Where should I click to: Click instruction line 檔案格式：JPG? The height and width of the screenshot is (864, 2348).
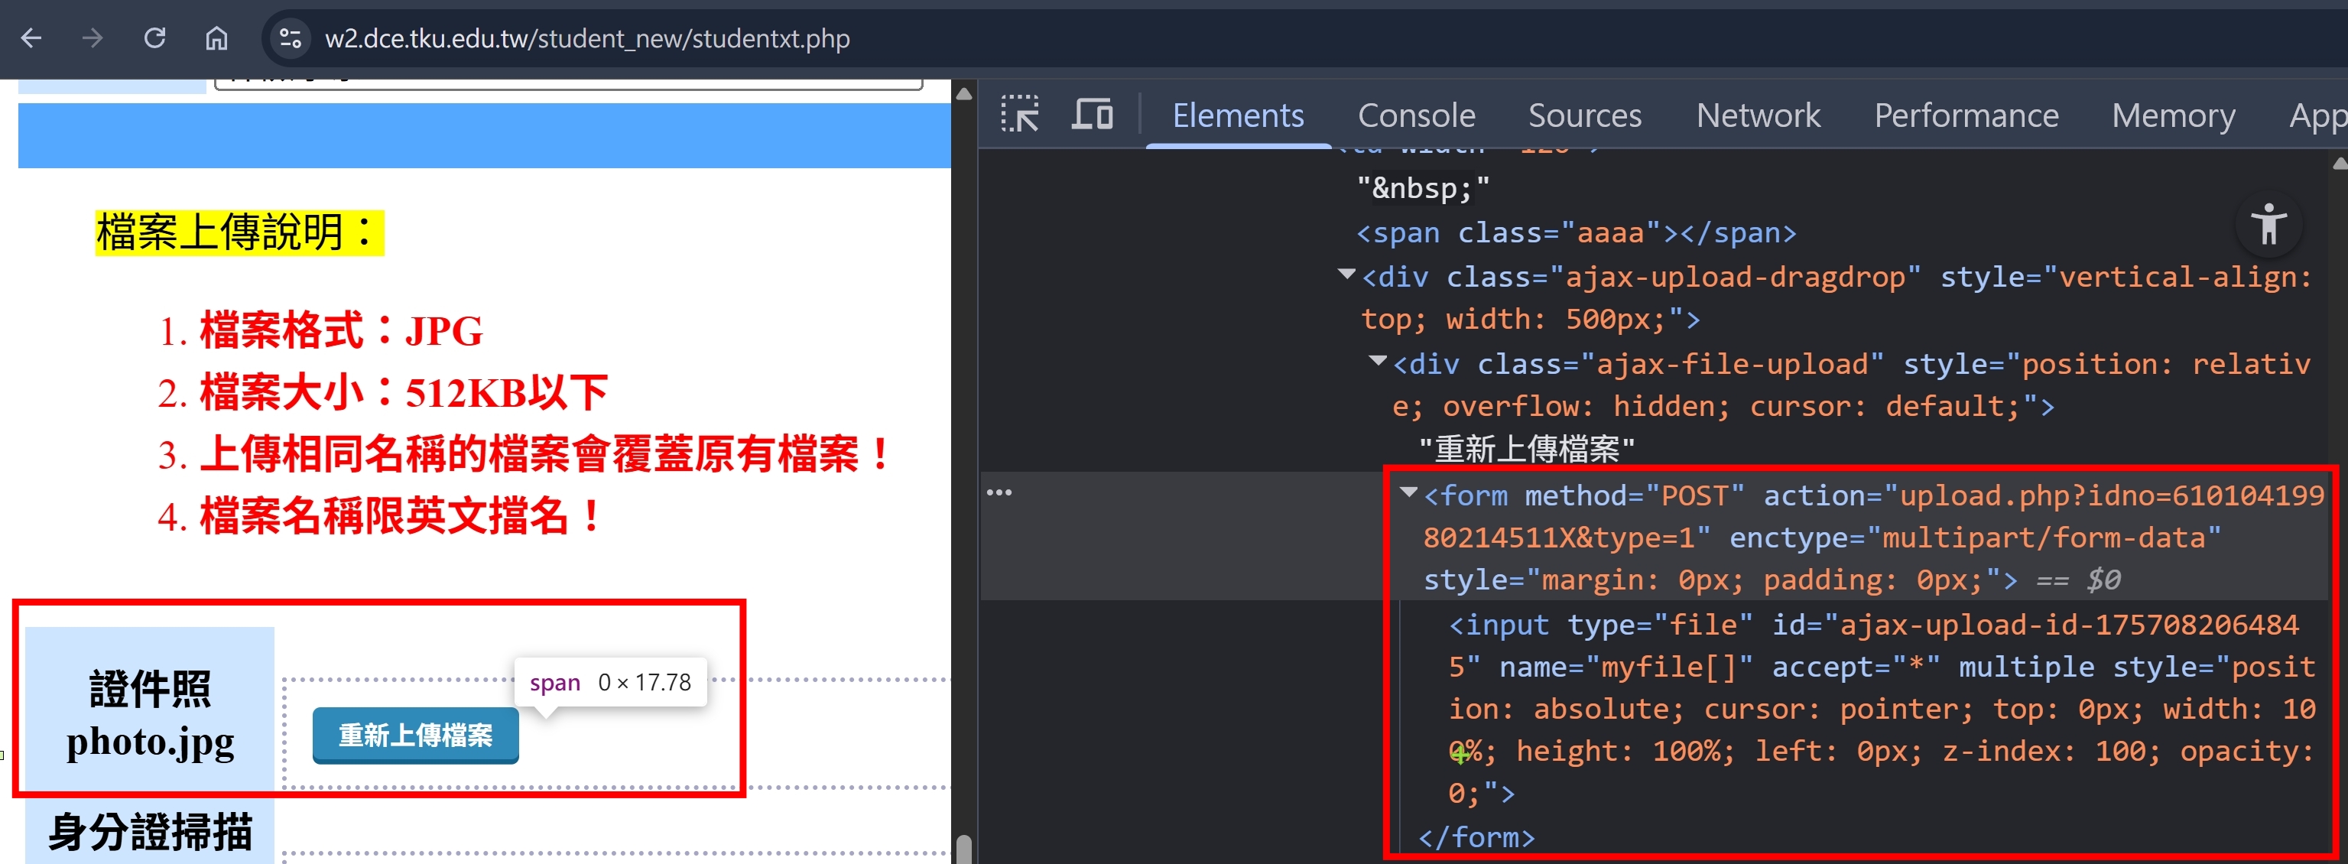(341, 330)
